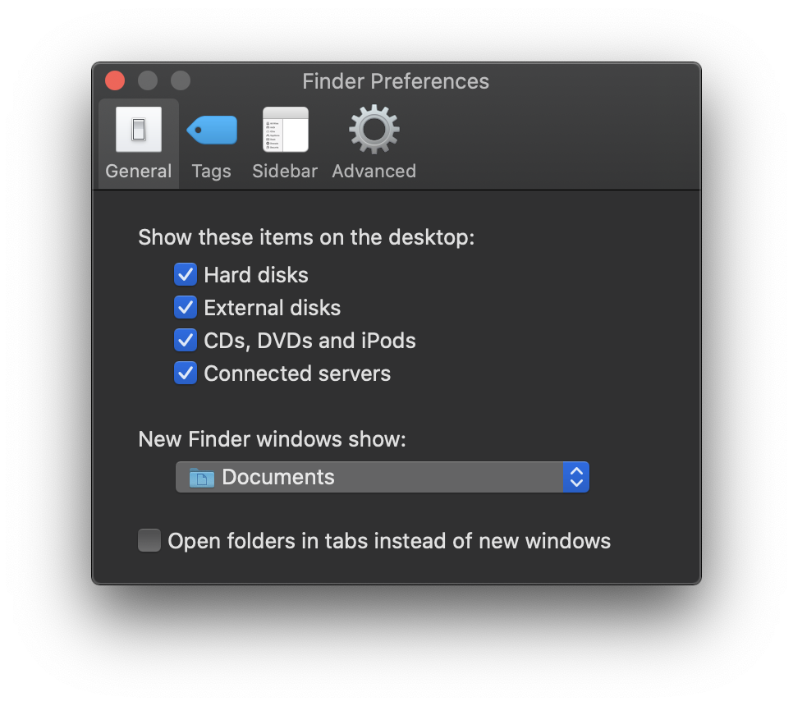The image size is (793, 706).
Task: Click the blue dropdown arrows button
Action: tap(576, 478)
